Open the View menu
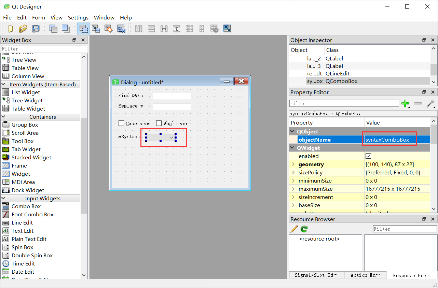The width and height of the screenshot is (438, 288). (56, 17)
